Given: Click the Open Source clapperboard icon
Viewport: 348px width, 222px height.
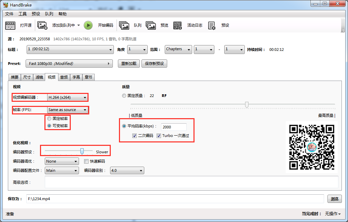Looking at the screenshot, I should (x=10, y=25).
